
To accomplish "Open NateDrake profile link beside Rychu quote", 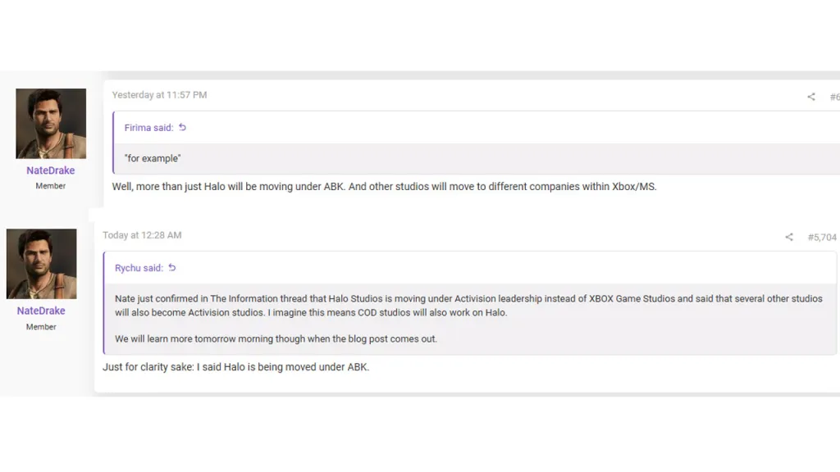I will tap(41, 311).
